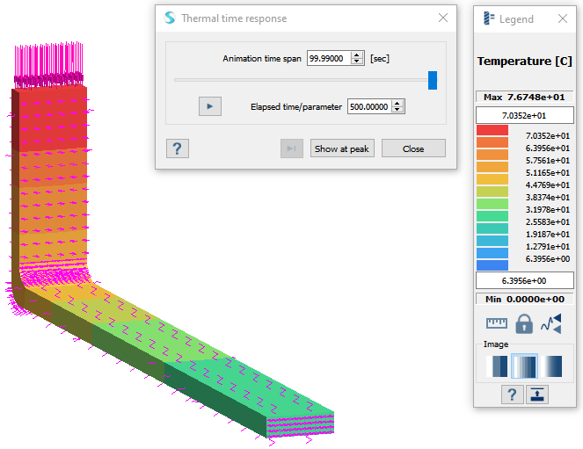
Task: Click the red 7.0352e+01 color swatch
Action: (492, 130)
